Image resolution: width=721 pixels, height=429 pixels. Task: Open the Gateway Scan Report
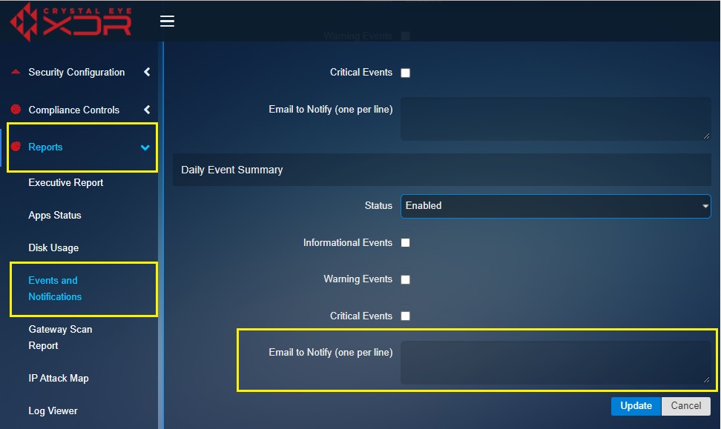pos(60,338)
